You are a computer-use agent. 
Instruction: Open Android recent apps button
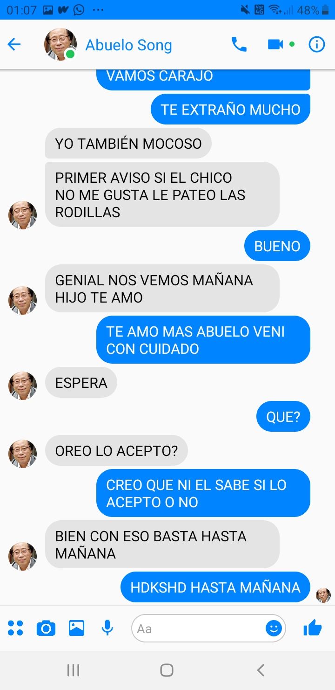73,670
